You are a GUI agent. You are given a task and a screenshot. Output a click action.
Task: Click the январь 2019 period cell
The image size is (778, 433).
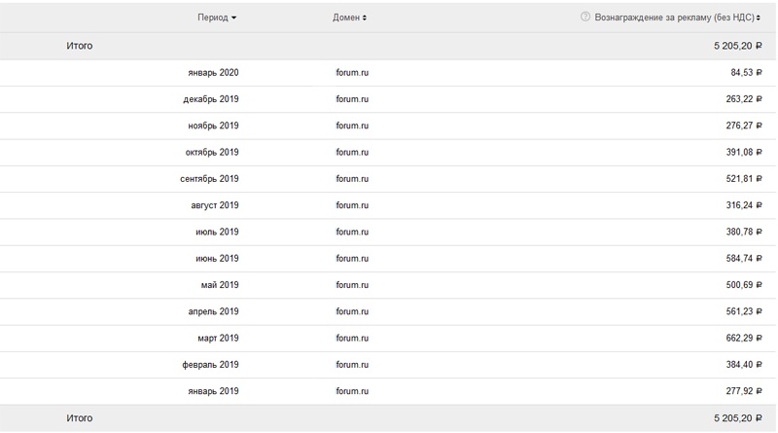coord(213,391)
